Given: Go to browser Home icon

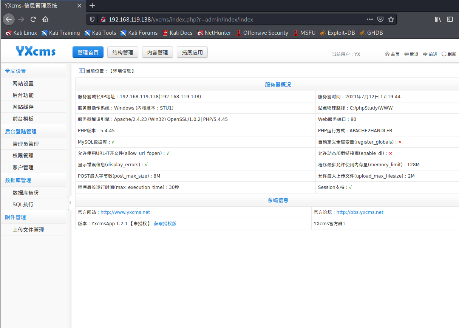Looking at the screenshot, I should (45, 19).
